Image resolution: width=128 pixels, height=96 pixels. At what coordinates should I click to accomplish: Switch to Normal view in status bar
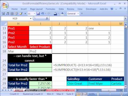point(78,94)
